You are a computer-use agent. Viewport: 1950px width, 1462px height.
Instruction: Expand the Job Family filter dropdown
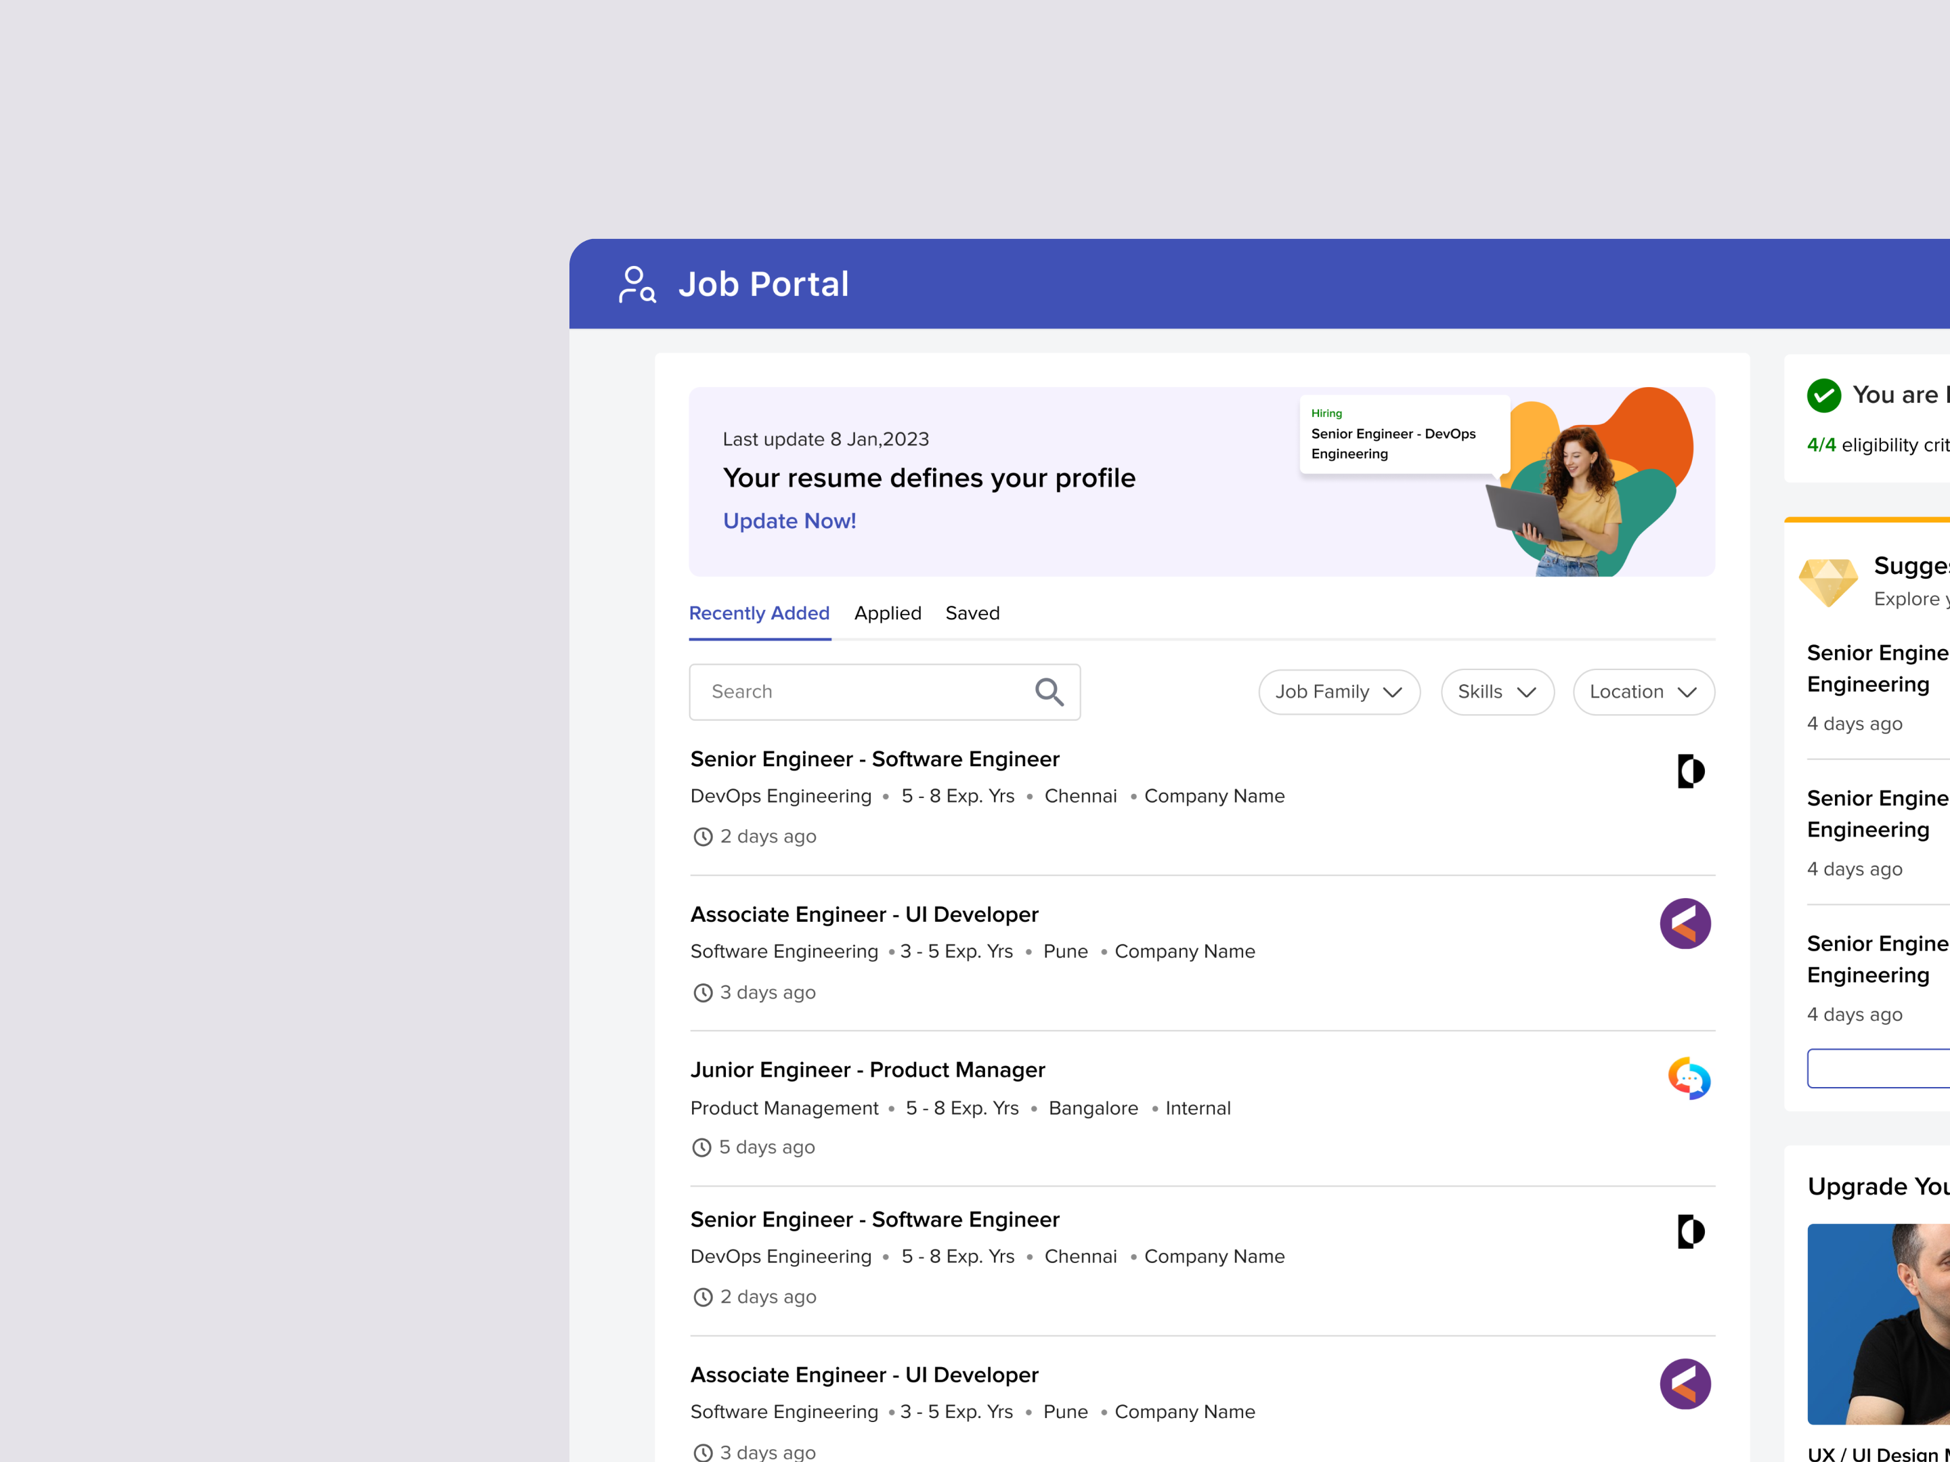(1338, 692)
